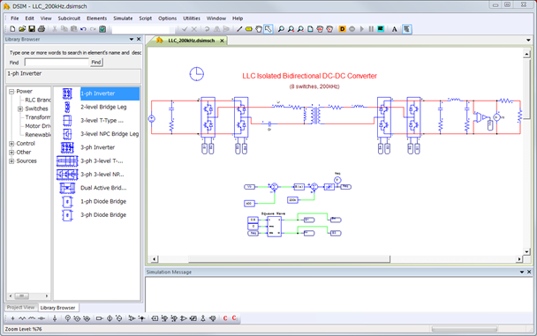Run DSIM simulation with orange D icon
The height and width of the screenshot is (336, 537).
click(x=342, y=29)
